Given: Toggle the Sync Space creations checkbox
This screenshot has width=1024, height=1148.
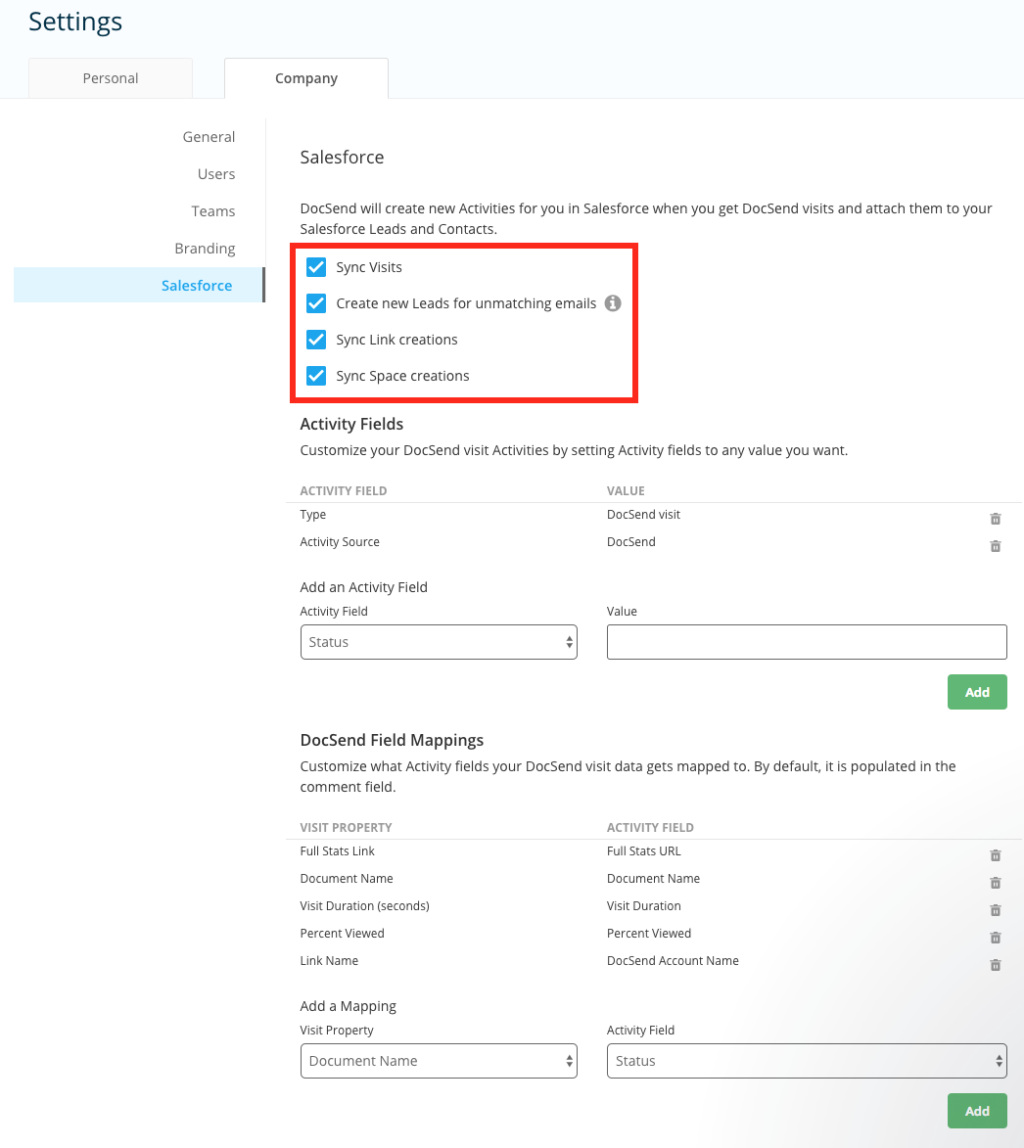Looking at the screenshot, I should click(316, 376).
